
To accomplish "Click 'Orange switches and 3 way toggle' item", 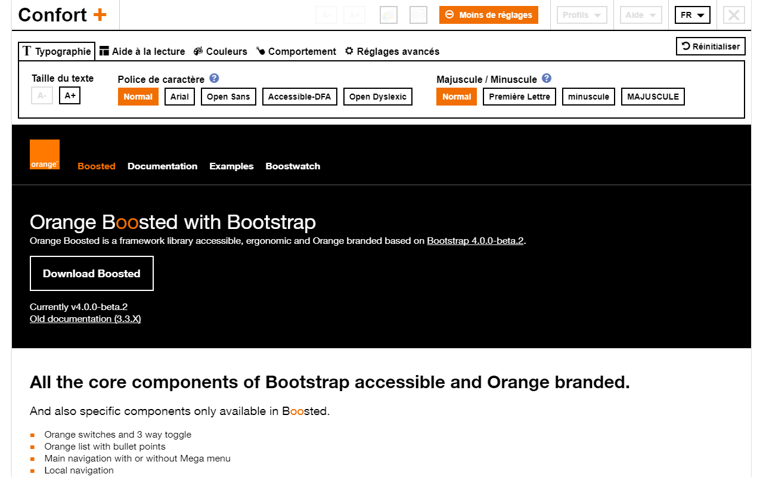I will tap(118, 435).
